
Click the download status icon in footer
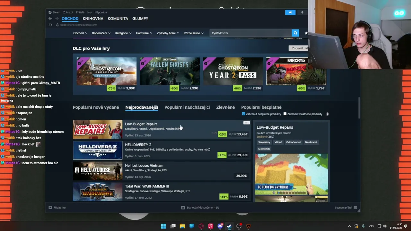[183, 208]
